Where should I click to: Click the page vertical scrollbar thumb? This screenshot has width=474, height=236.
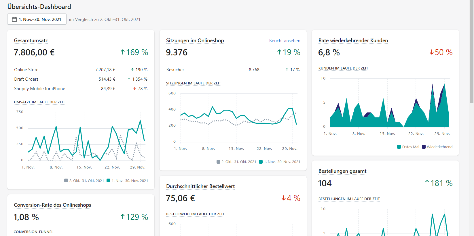click(x=471, y=51)
